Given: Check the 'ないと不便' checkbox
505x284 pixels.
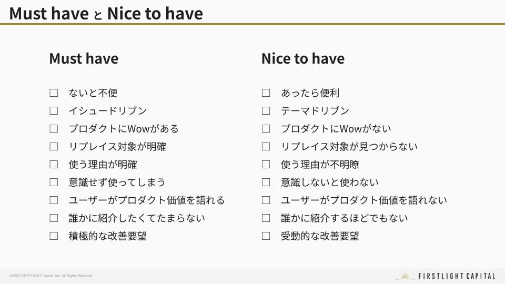Looking at the screenshot, I should 54,93.
